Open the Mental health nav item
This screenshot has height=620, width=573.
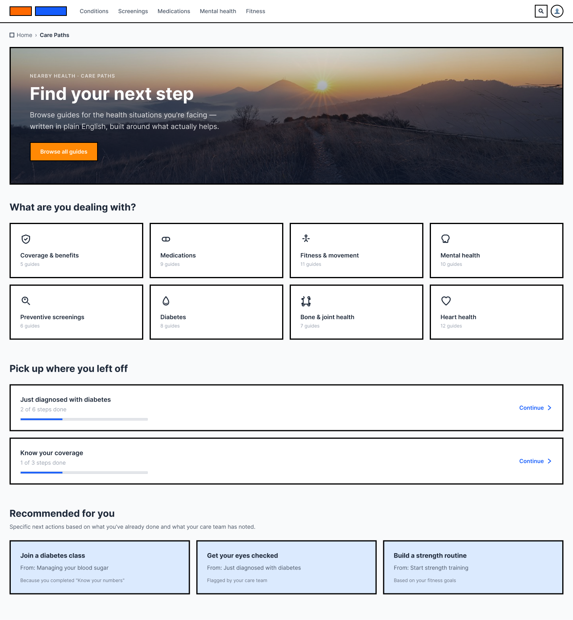pos(218,11)
